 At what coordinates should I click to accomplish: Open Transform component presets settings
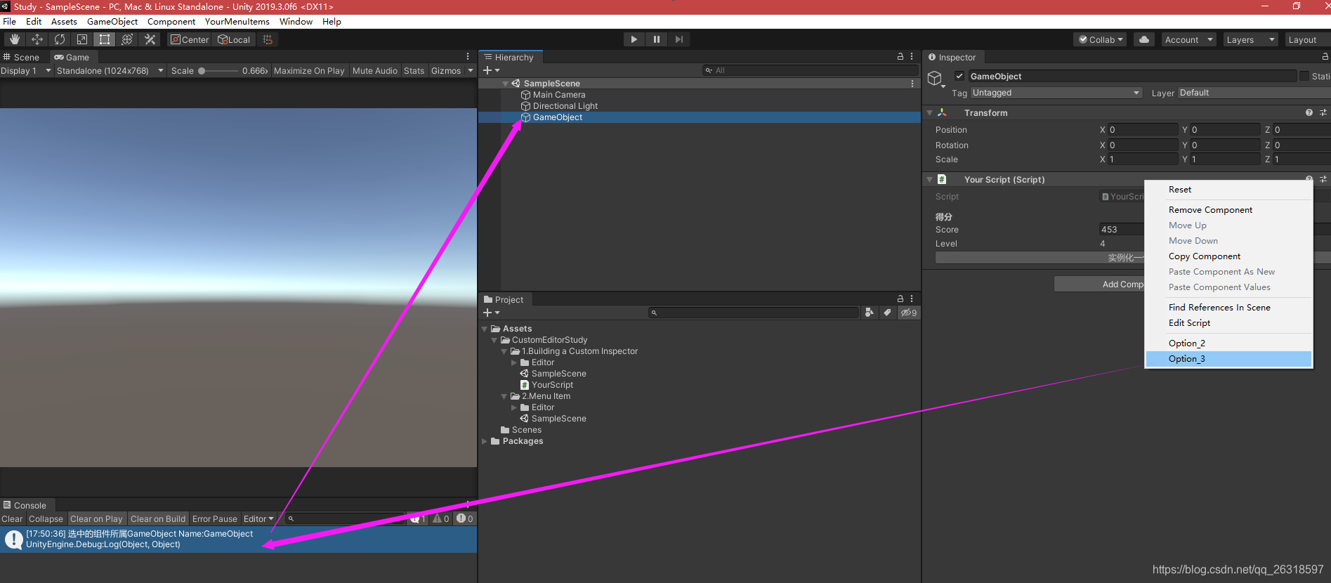point(1323,112)
